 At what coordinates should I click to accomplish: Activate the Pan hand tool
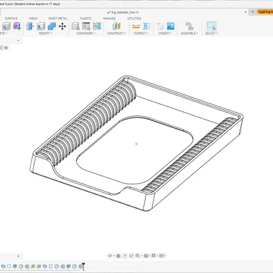125,256
